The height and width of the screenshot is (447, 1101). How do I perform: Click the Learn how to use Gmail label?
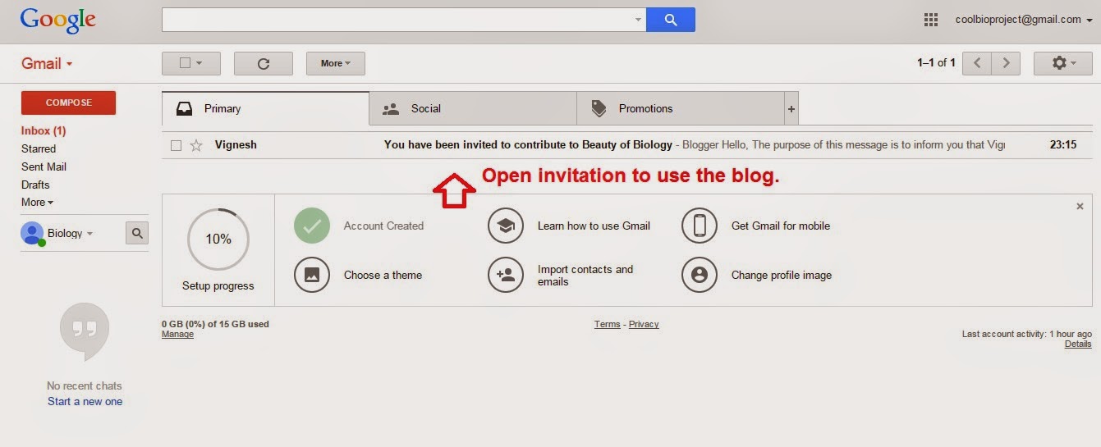(x=594, y=226)
